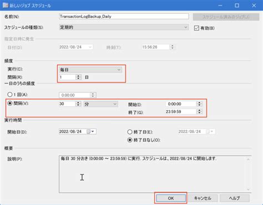Click the description scrollbar up arrow

248,159
